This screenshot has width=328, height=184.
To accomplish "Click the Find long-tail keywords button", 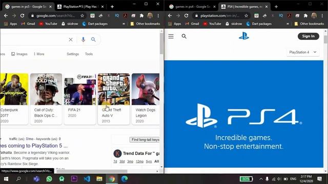I will point(145,140).
